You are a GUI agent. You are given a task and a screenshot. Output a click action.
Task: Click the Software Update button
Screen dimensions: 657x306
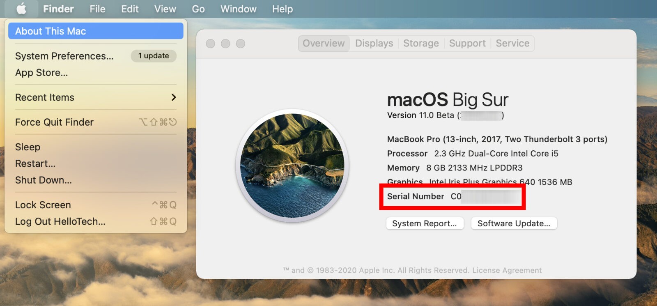[x=514, y=223]
